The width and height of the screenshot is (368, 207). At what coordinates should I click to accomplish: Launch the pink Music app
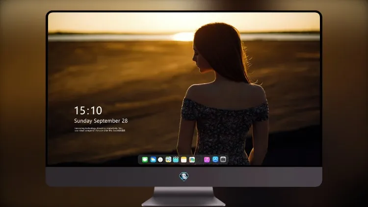207,159
